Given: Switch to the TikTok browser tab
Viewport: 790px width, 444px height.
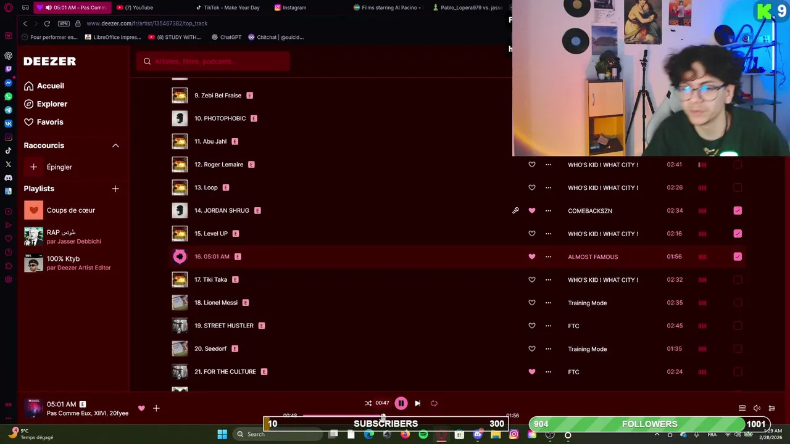Looking at the screenshot, I should click(228, 7).
